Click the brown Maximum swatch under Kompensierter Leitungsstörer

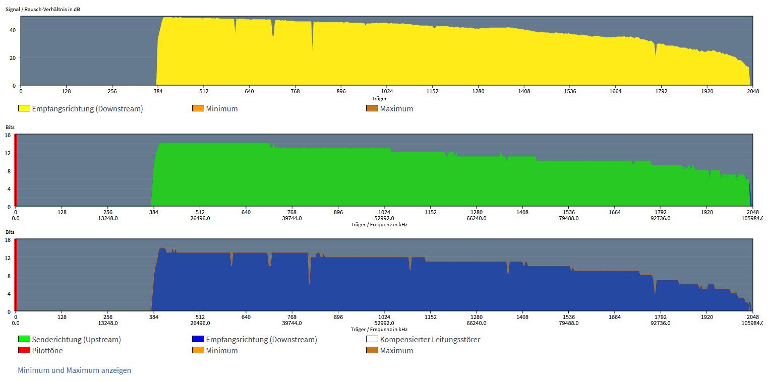pos(372,350)
